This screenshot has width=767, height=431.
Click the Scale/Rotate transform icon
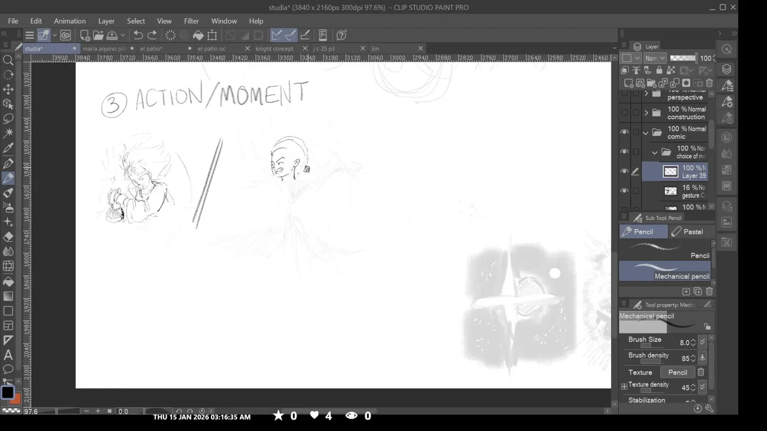[x=213, y=35]
